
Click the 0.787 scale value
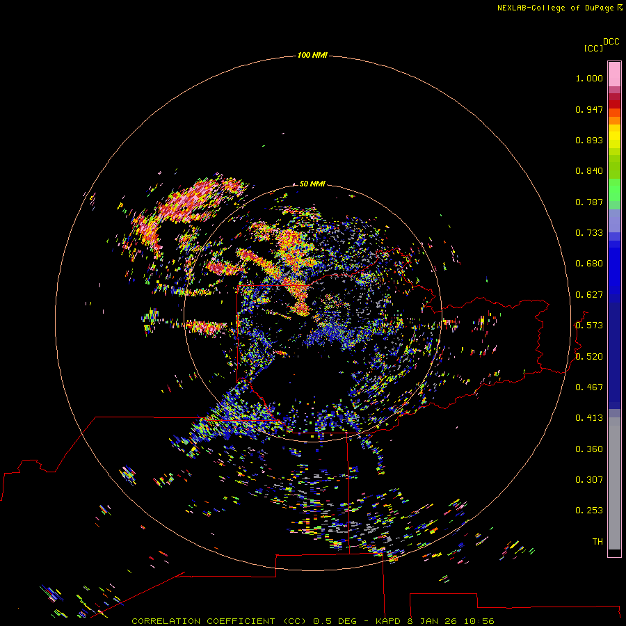tap(589, 202)
